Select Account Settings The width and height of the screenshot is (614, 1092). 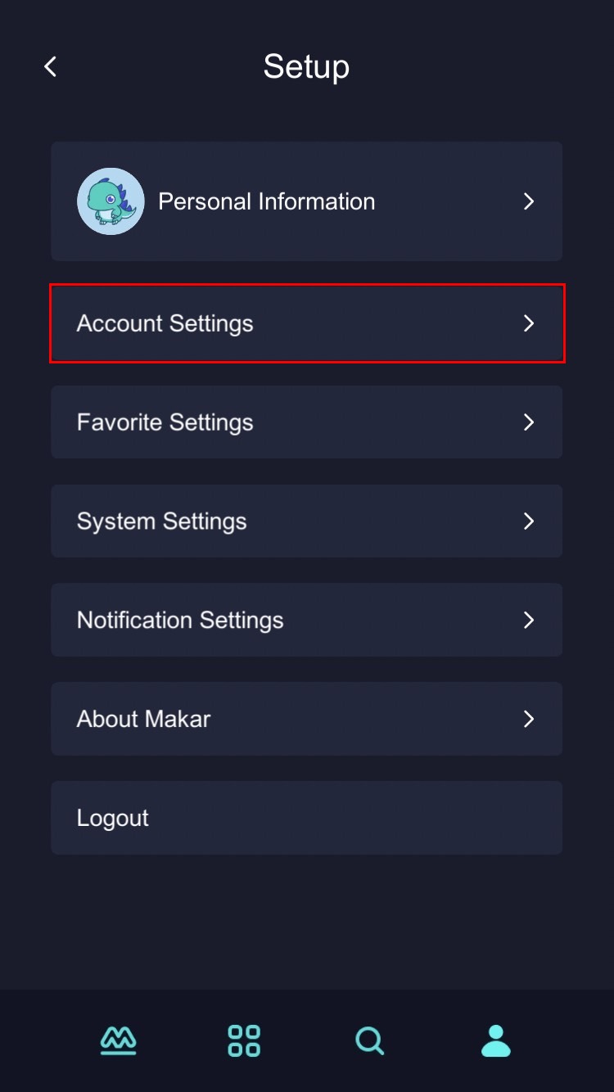(x=165, y=323)
